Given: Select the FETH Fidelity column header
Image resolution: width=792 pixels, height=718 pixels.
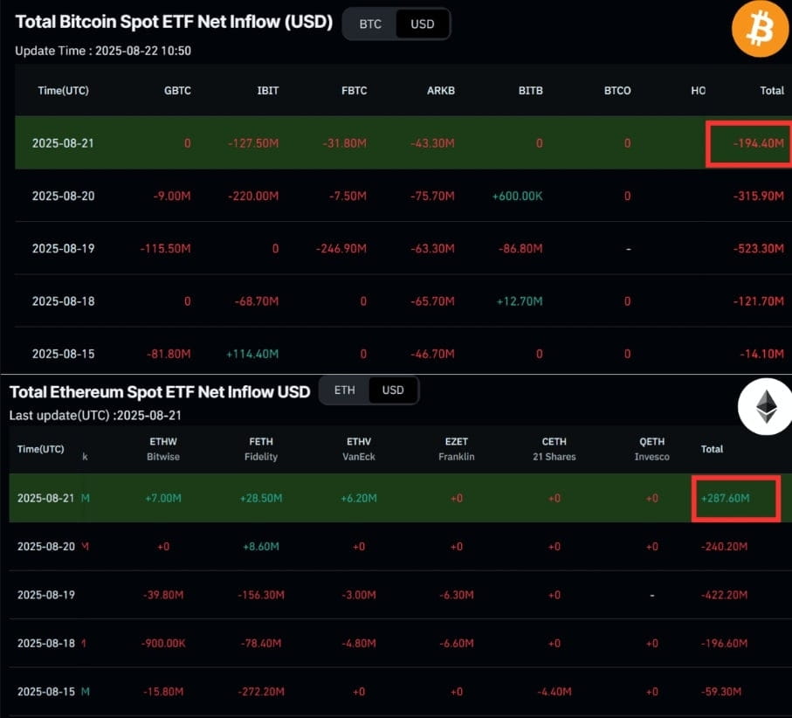Looking at the screenshot, I should pyautogui.click(x=261, y=449).
